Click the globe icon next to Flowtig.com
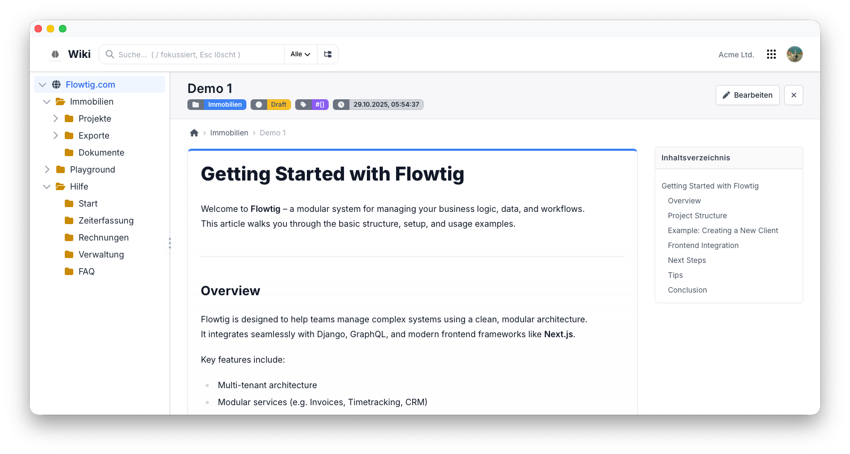This screenshot has width=850, height=454. 56,84
